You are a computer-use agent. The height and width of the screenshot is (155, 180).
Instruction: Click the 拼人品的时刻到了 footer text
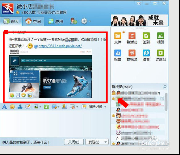(x=26, y=142)
